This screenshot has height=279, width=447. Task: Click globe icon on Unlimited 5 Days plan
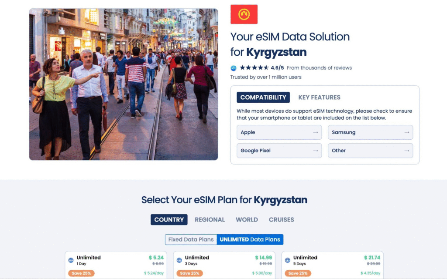coord(288,260)
